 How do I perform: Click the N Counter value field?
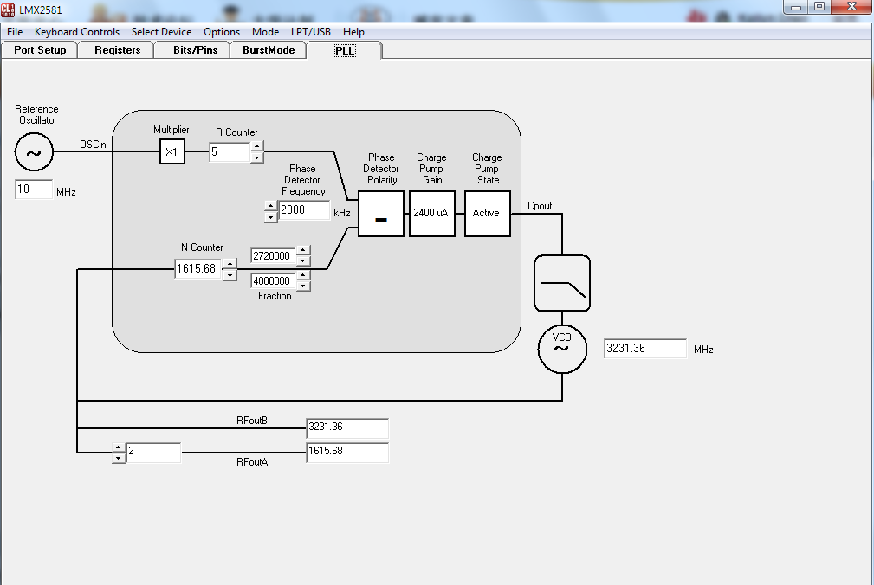(x=197, y=269)
